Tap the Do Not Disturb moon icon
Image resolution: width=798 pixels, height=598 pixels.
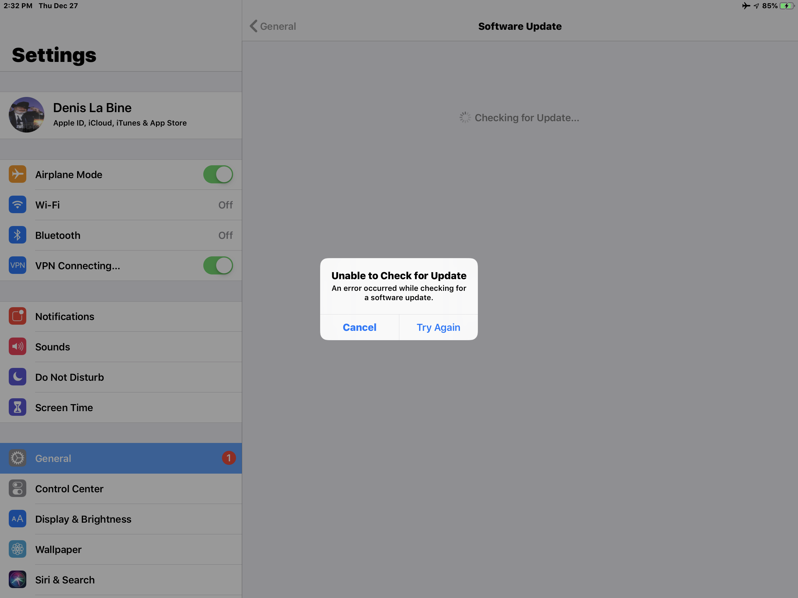(17, 377)
